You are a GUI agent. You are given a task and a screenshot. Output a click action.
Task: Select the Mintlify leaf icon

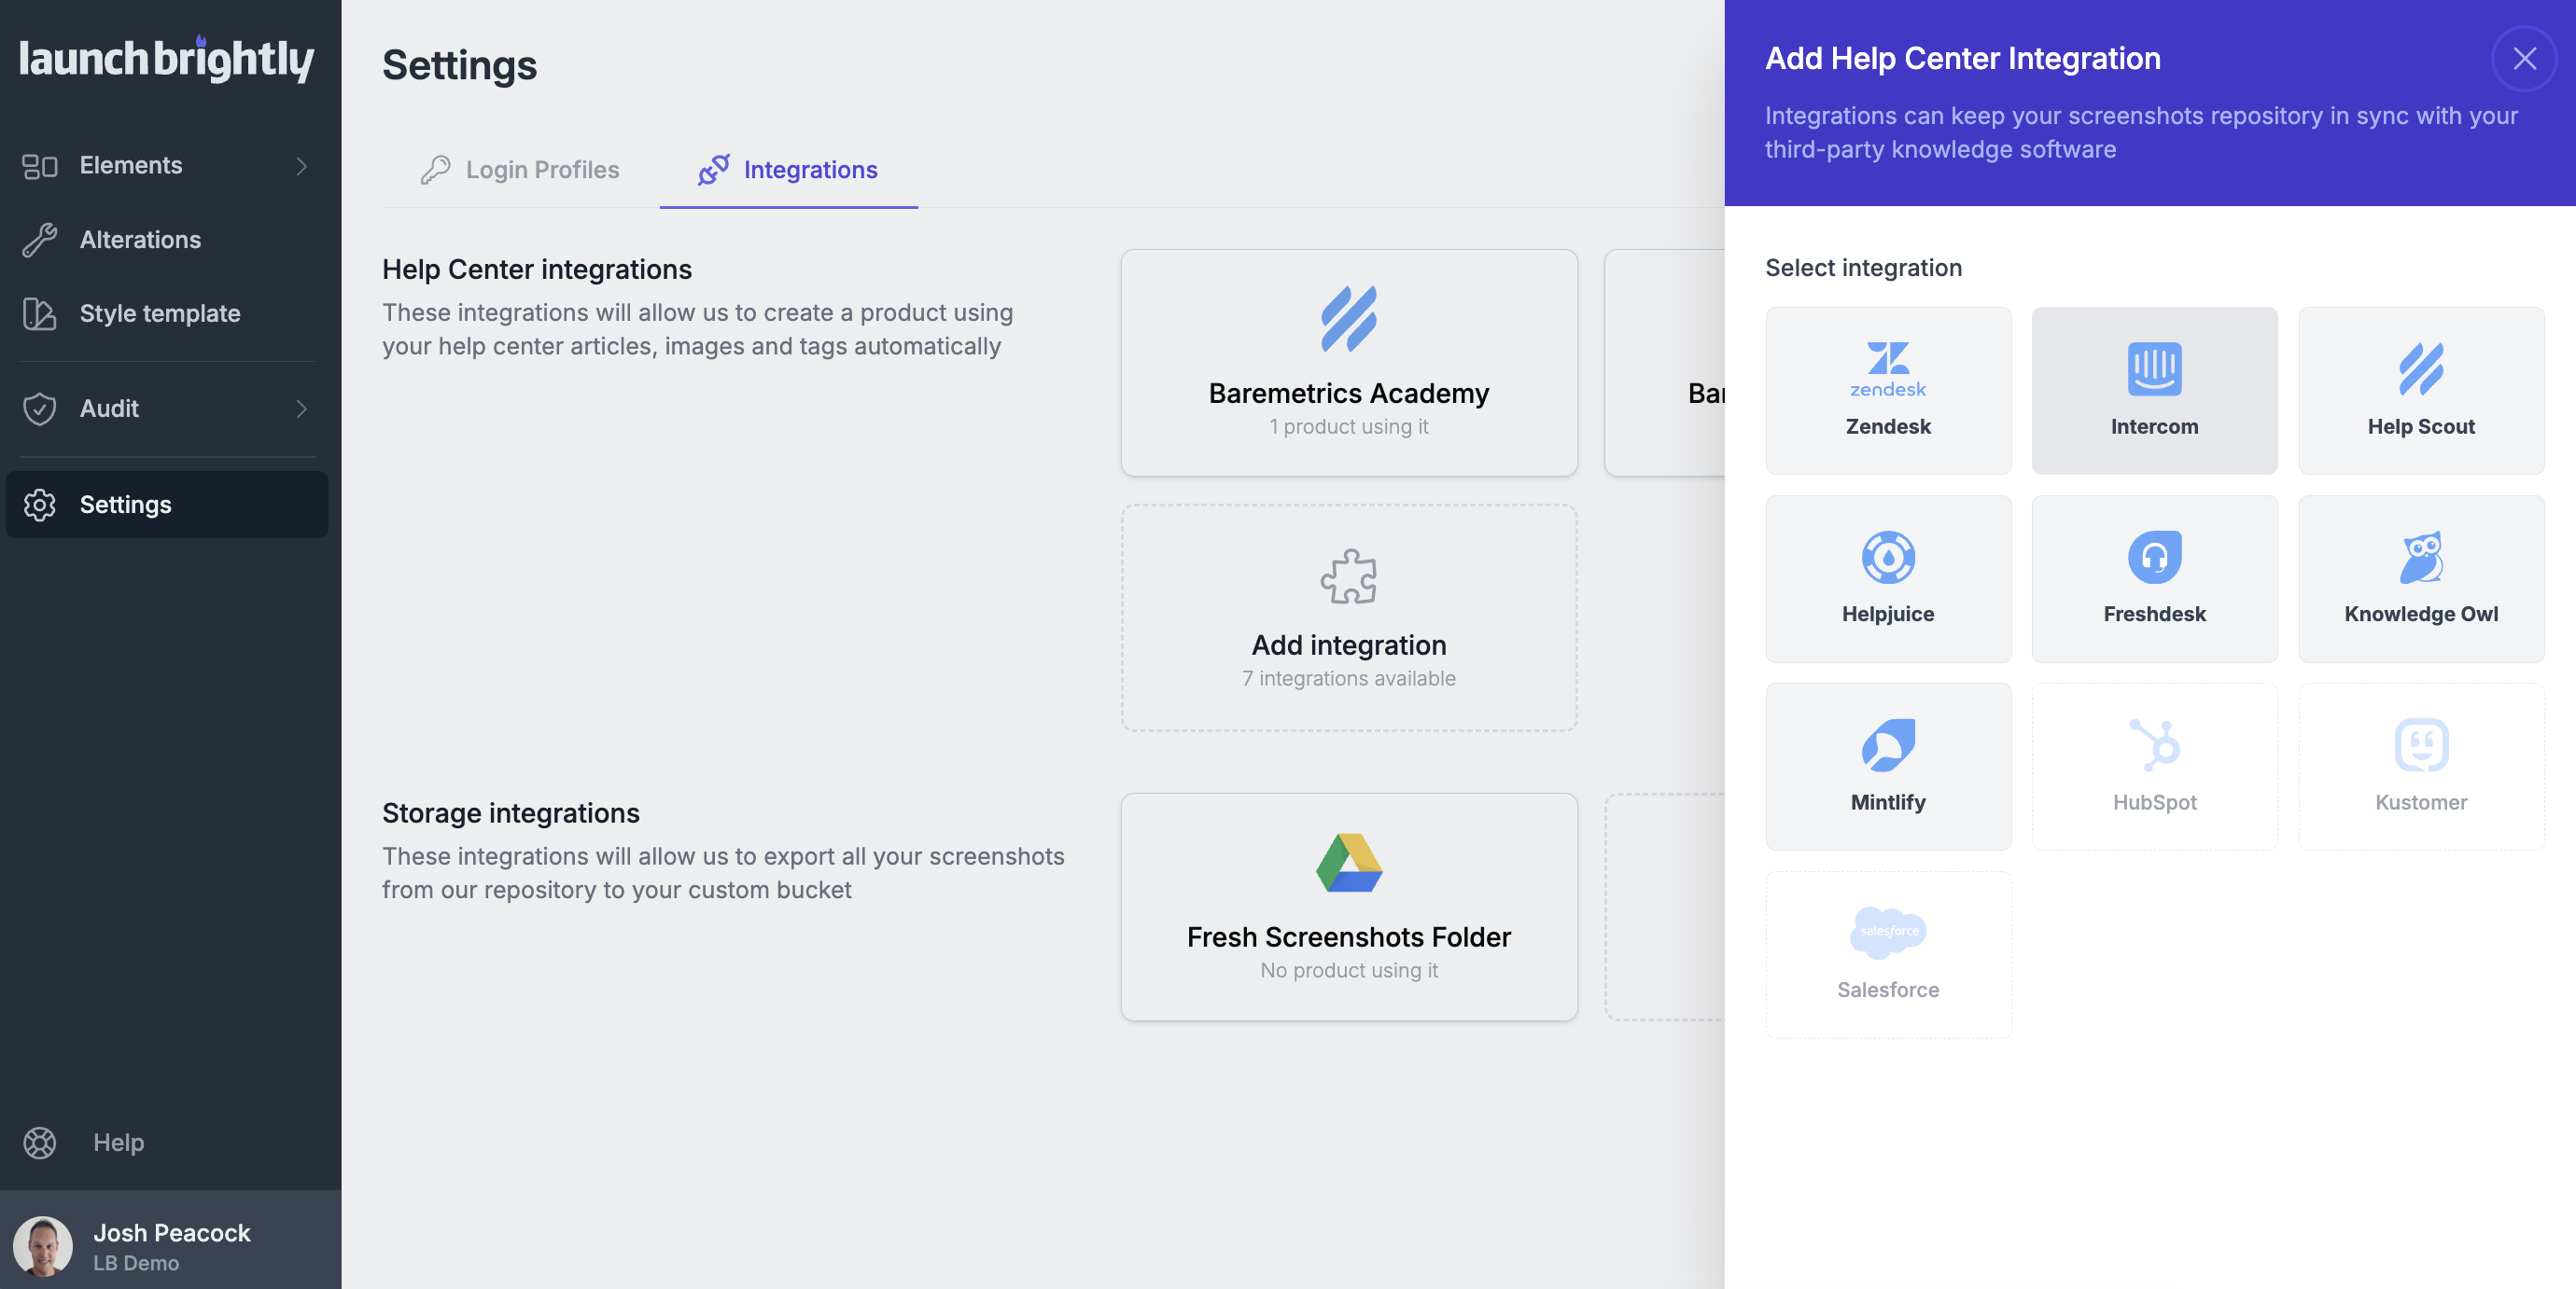pyautogui.click(x=1888, y=744)
